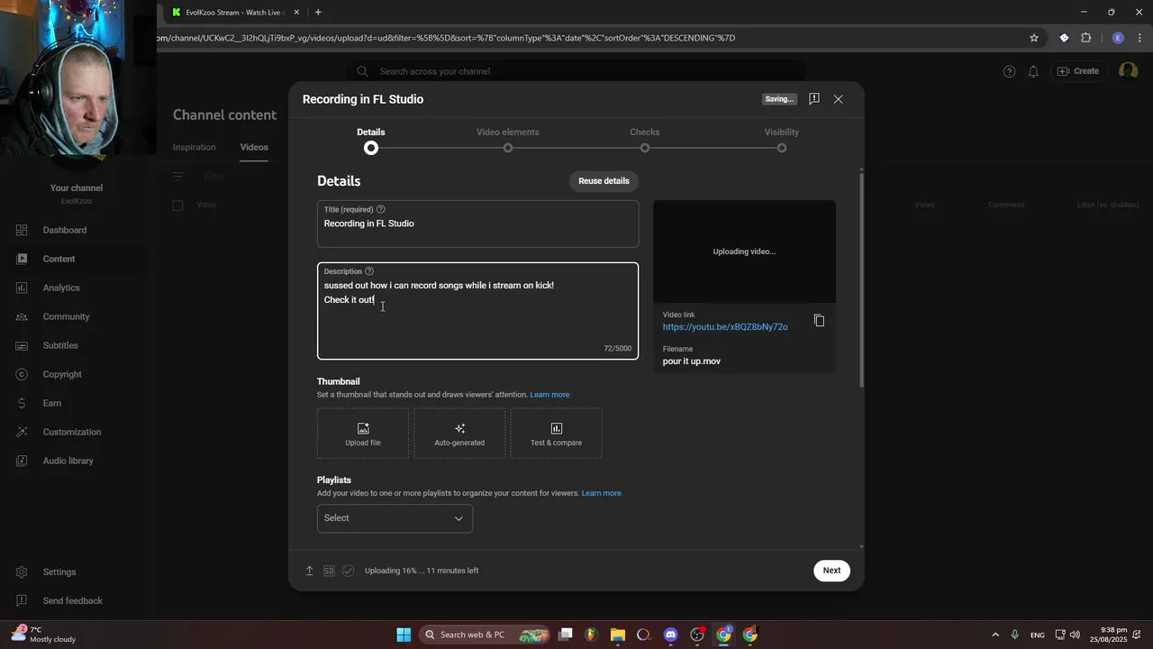Open the Chrome extensions puzzle icon

[1085, 38]
